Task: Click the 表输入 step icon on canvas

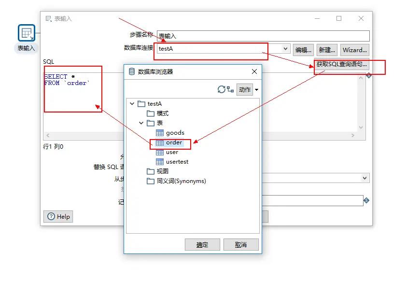Action: (x=27, y=33)
